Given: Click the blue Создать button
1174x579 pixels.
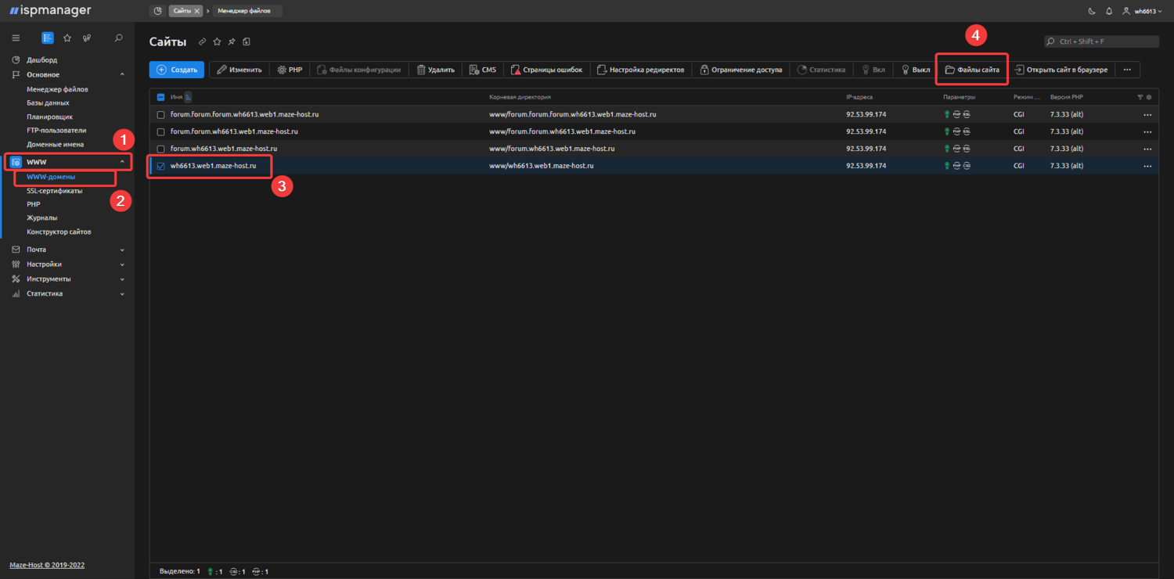Looking at the screenshot, I should (x=177, y=70).
